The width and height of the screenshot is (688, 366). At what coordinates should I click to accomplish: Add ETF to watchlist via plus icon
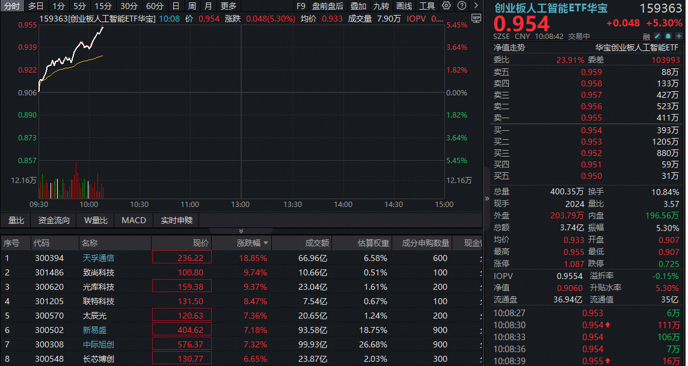(x=679, y=36)
